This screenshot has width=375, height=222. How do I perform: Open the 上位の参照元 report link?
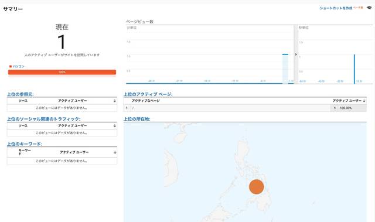point(21,94)
